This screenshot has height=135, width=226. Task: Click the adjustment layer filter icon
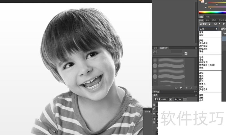tap(220, 24)
